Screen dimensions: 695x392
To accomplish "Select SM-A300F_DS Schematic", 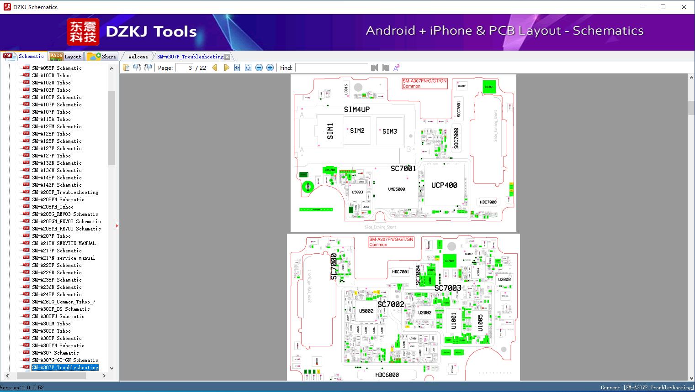I will [61, 309].
